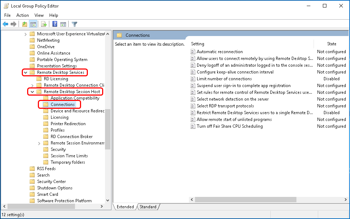Switch to the Standard tab
Image resolution: width=350 pixels, height=219 pixels.
pyautogui.click(x=148, y=207)
